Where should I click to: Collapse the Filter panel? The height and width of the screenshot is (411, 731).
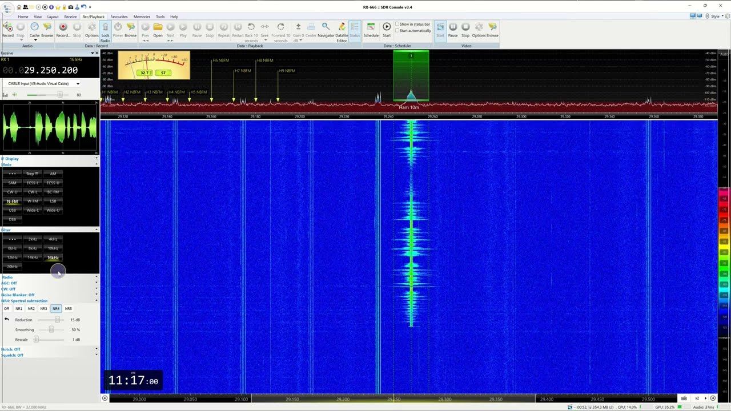[x=96, y=230]
